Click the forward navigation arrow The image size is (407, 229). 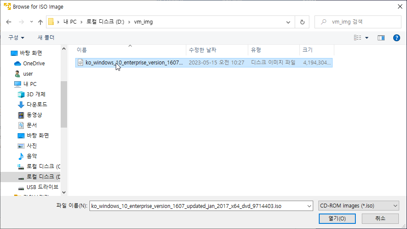[x=21, y=22]
